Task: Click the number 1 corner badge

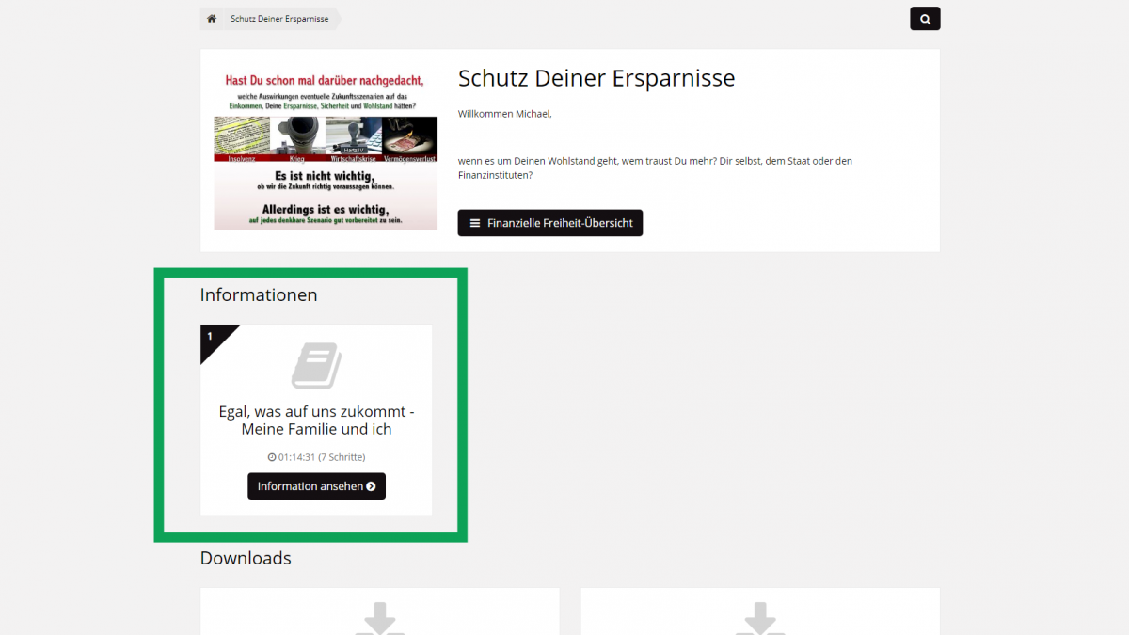Action: pyautogui.click(x=211, y=337)
